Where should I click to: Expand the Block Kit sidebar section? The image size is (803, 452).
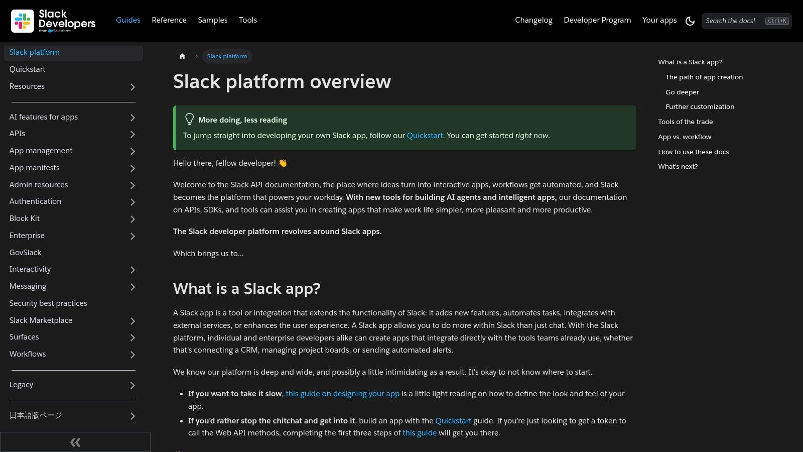[132, 219]
